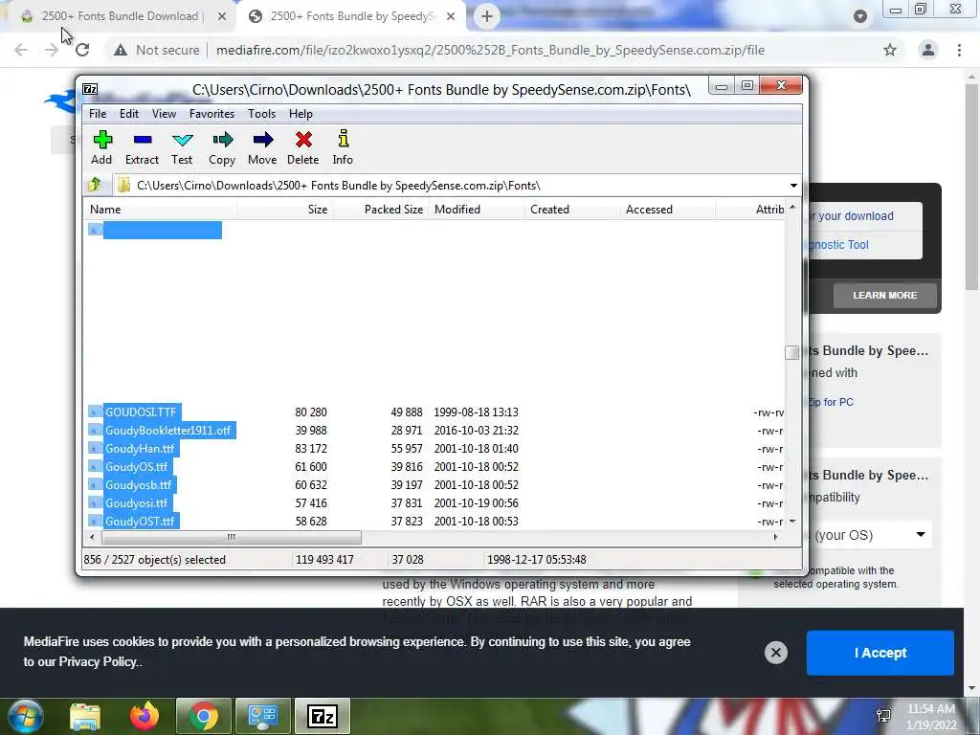Reload the Chrome page
This screenshot has width=980, height=735.
(x=82, y=50)
